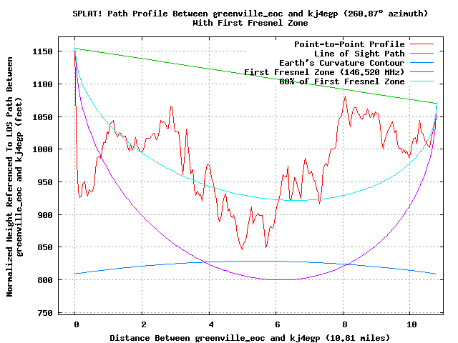Click the blue Earth curvature line at its crest
The height and width of the screenshot is (343, 458).
click(x=255, y=261)
